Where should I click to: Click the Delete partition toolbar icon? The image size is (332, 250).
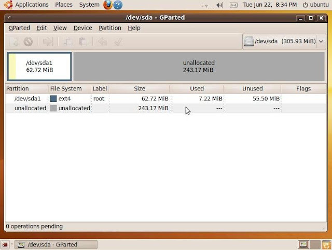pos(28,42)
